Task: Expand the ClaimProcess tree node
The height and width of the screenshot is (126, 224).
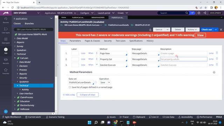Action: 15,97
